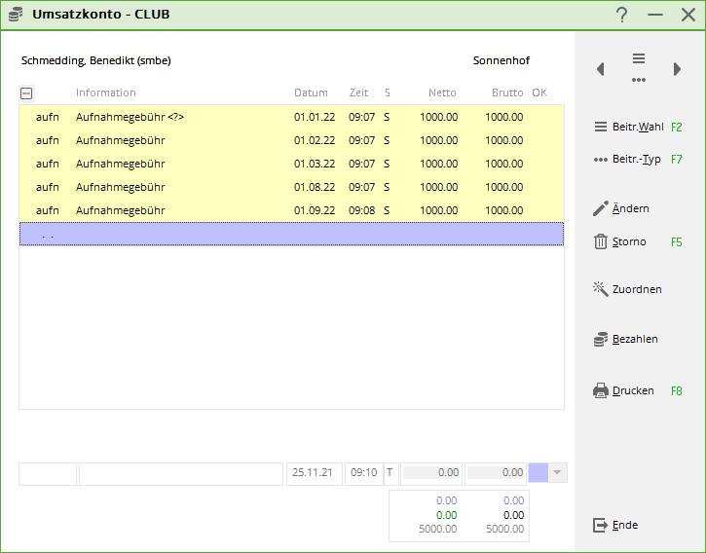706x553 pixels.
Task: Click the Zuordnen magic wand icon
Action: pyautogui.click(x=600, y=289)
